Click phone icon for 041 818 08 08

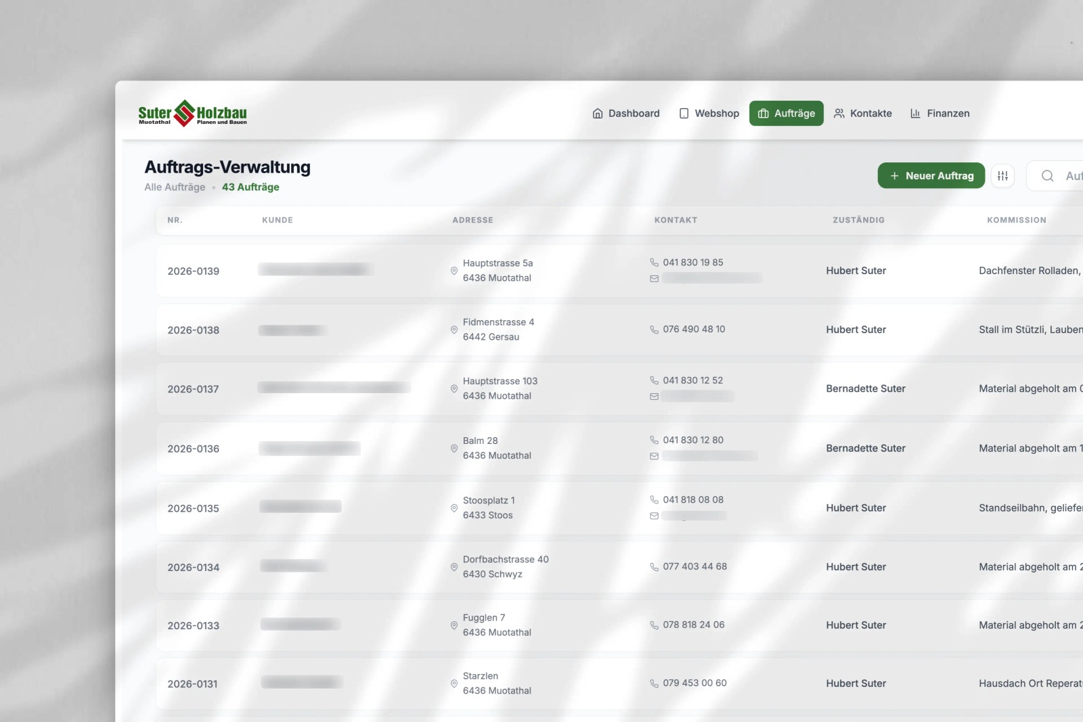654,499
